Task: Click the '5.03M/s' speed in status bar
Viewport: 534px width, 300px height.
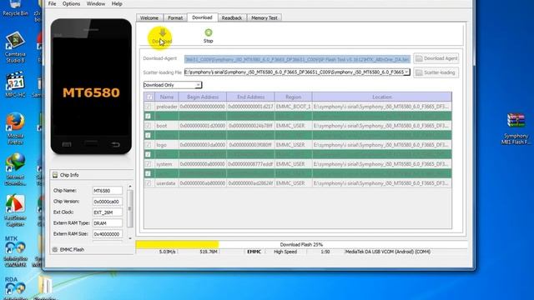Action: [x=167, y=252]
